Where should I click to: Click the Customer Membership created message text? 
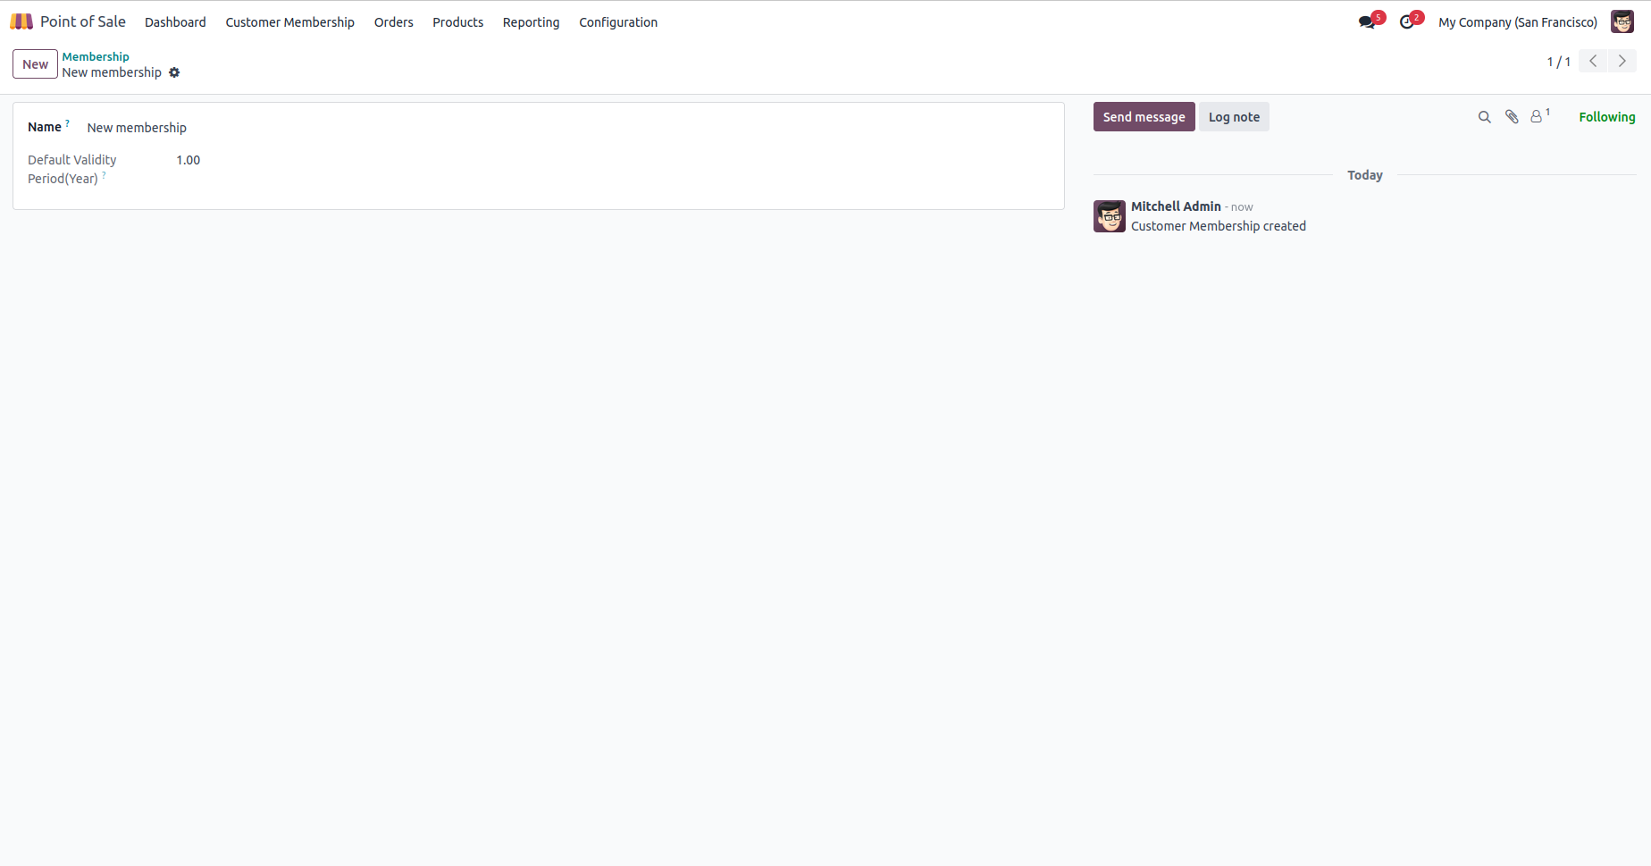[x=1219, y=226]
